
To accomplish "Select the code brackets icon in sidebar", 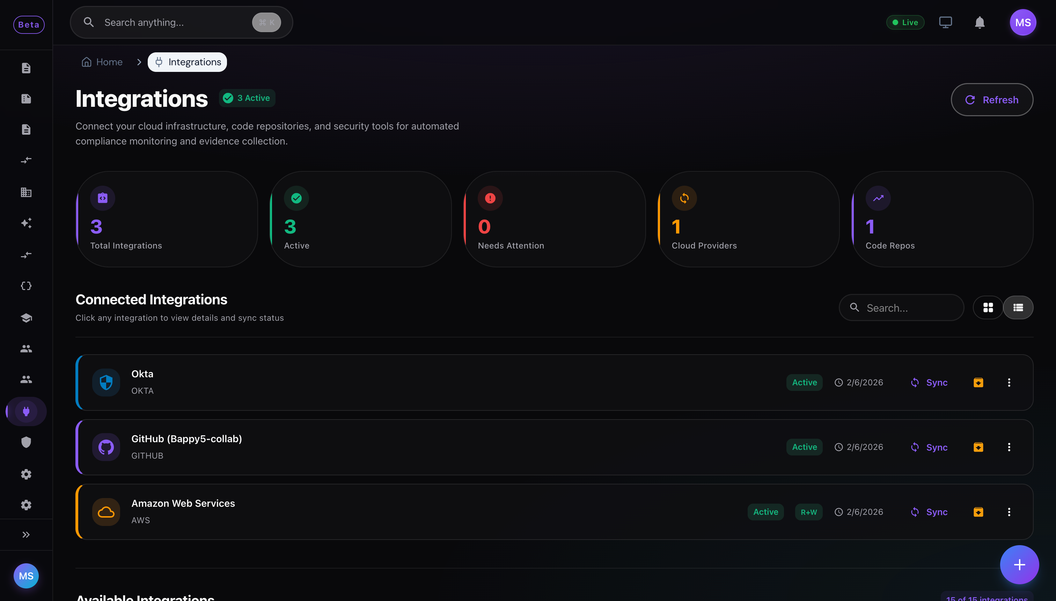I will coord(26,285).
